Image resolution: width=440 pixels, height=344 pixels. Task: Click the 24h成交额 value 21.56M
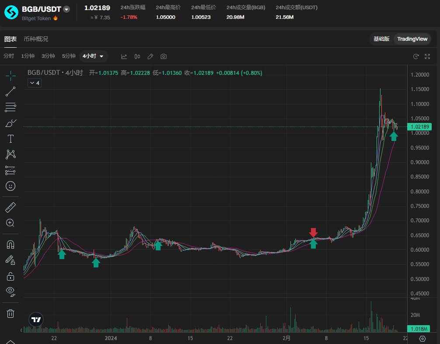pyautogui.click(x=285, y=17)
